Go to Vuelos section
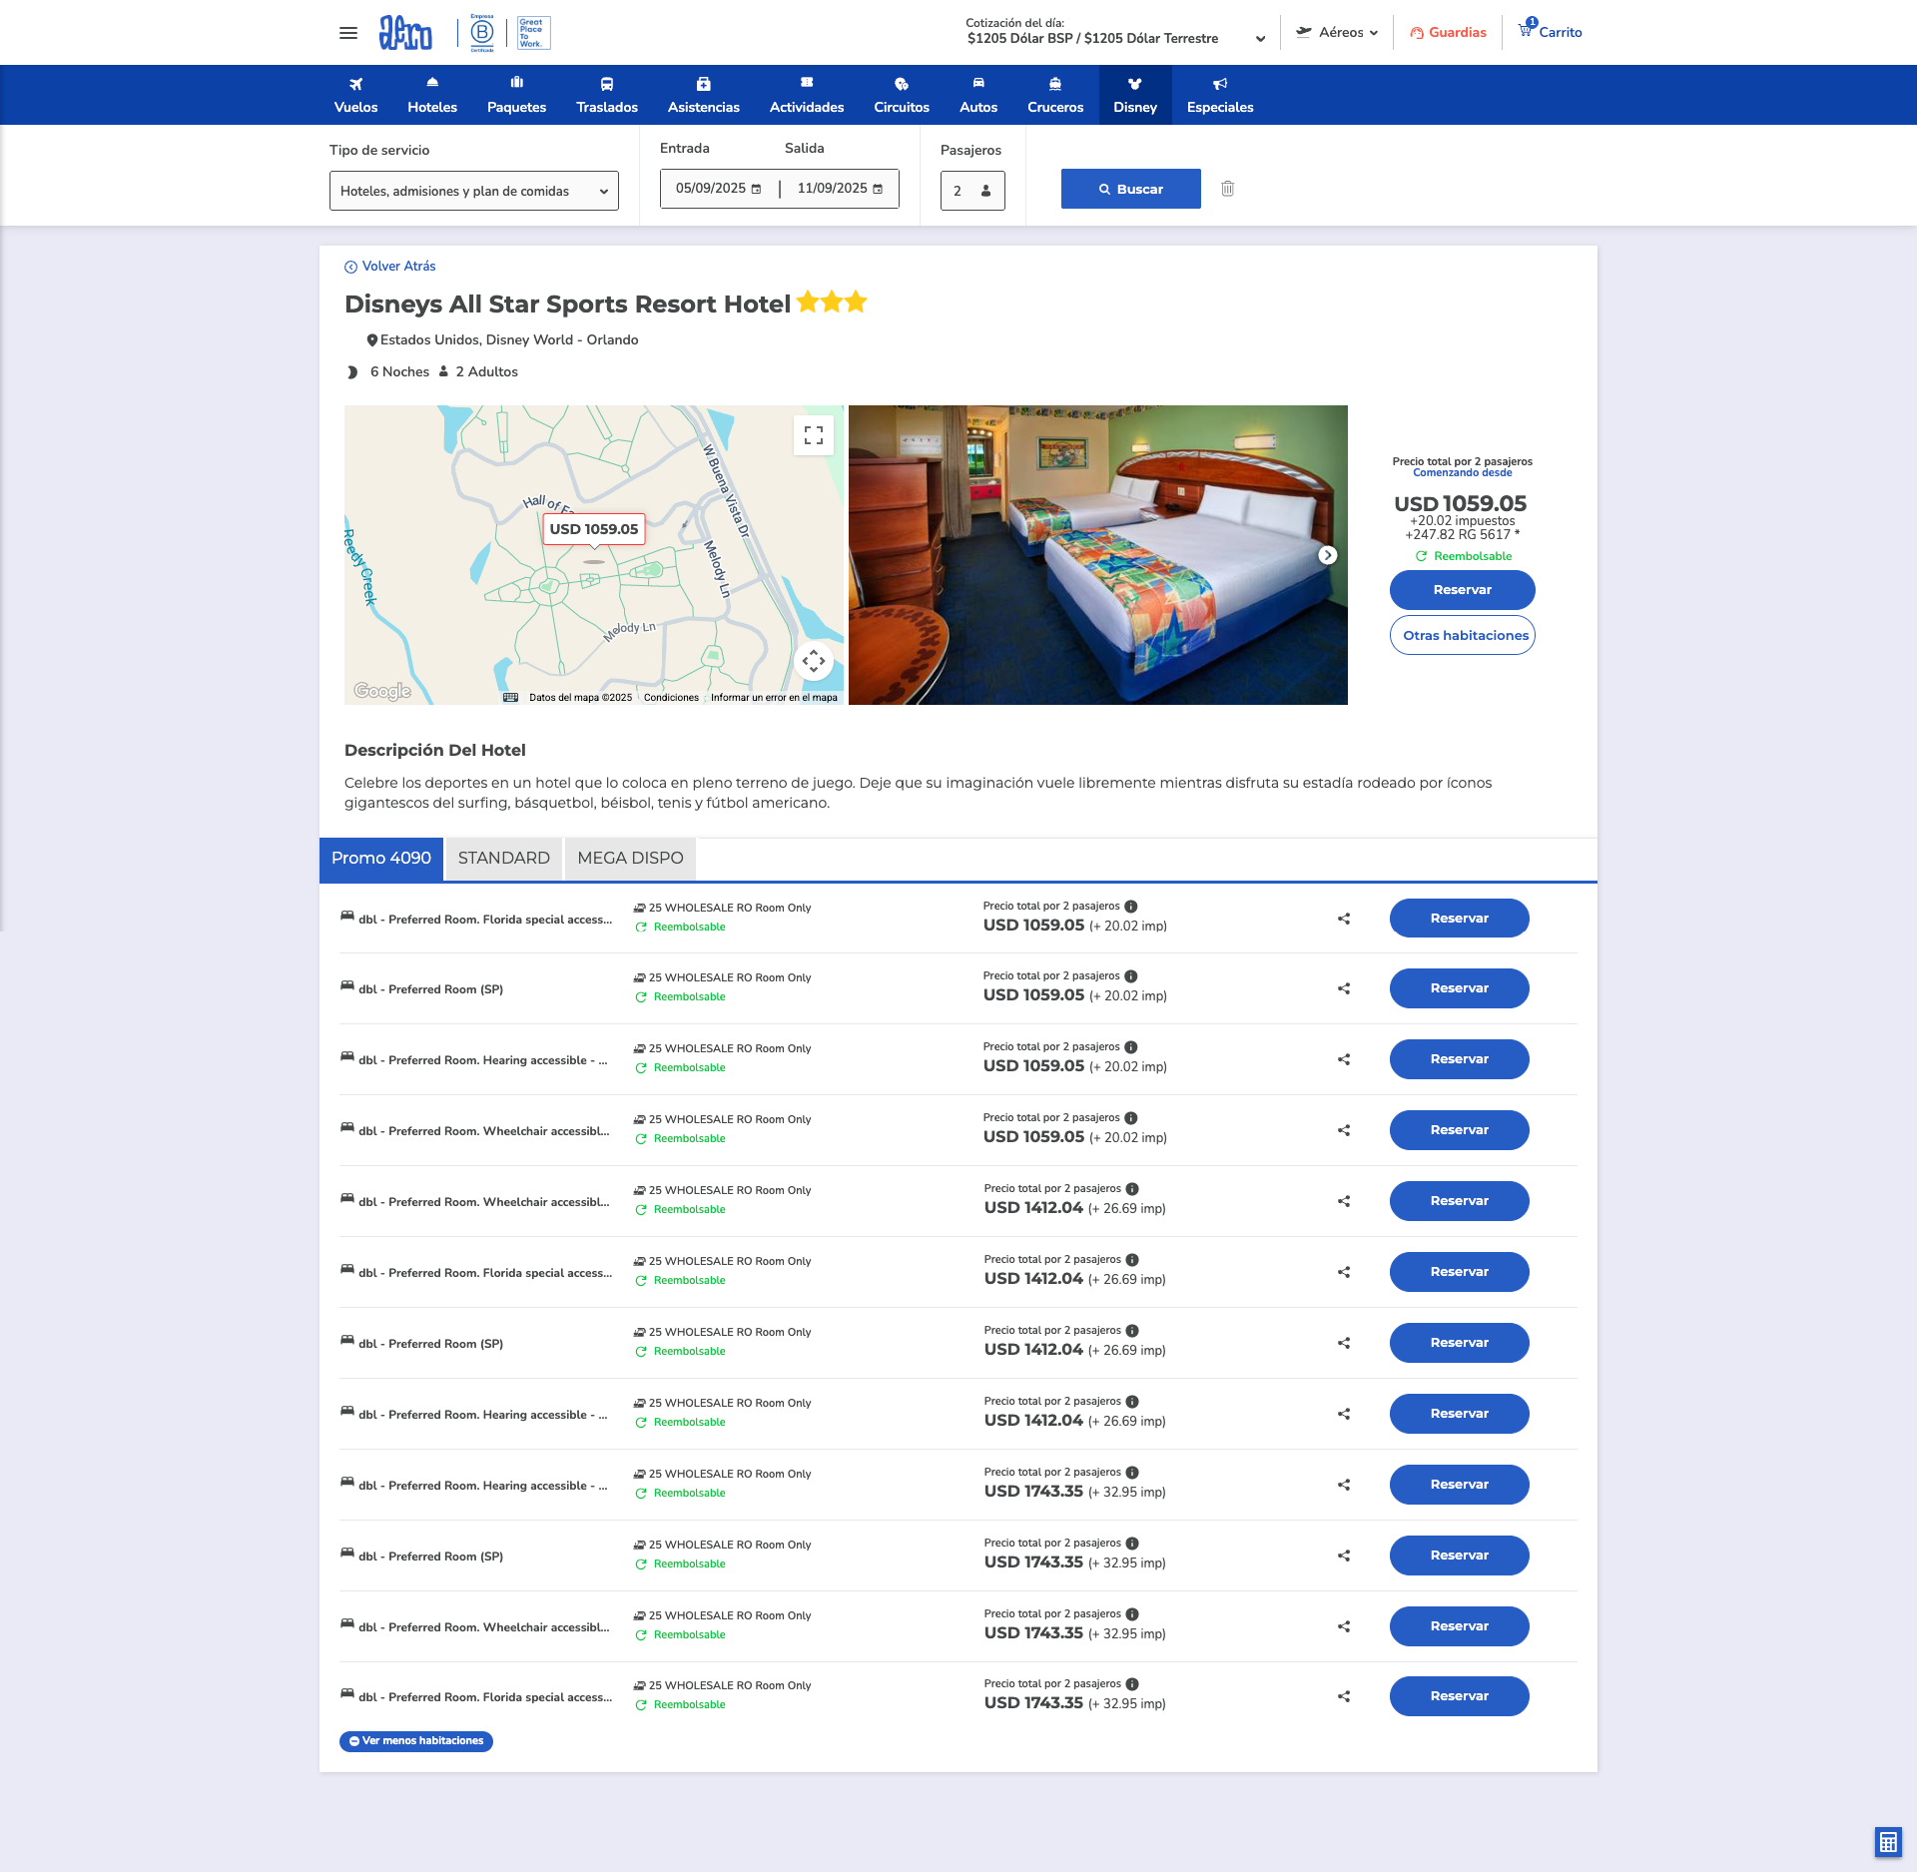The width and height of the screenshot is (1917, 1872). point(356,95)
